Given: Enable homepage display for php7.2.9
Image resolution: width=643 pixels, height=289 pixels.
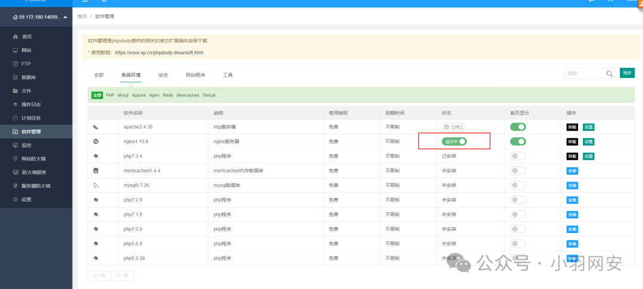Looking at the screenshot, I should [518, 200].
